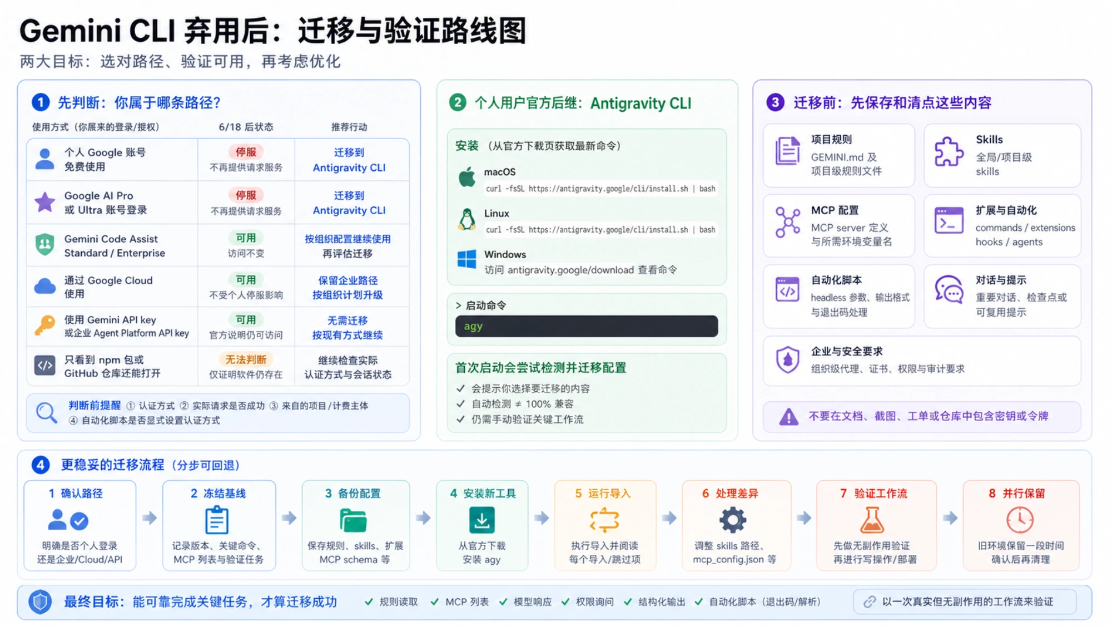The image size is (1112, 626).
Task: Click the red 停服 badge in 个人 Google 账号 row
Action: tap(246, 152)
